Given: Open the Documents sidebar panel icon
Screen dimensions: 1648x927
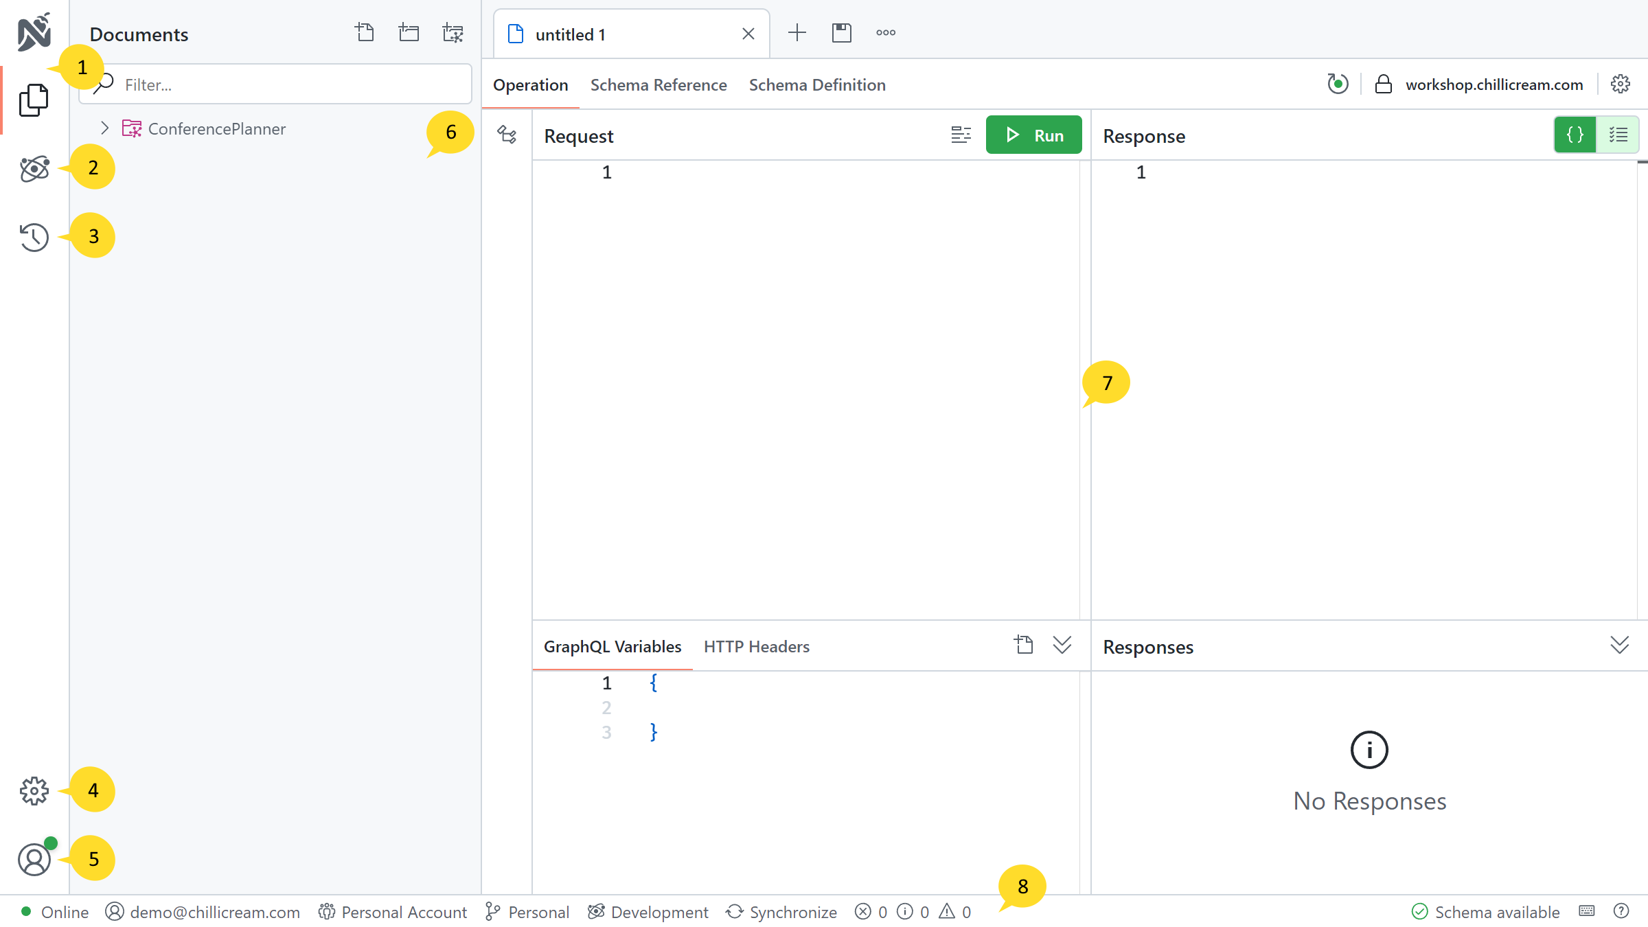Looking at the screenshot, I should [x=34, y=100].
